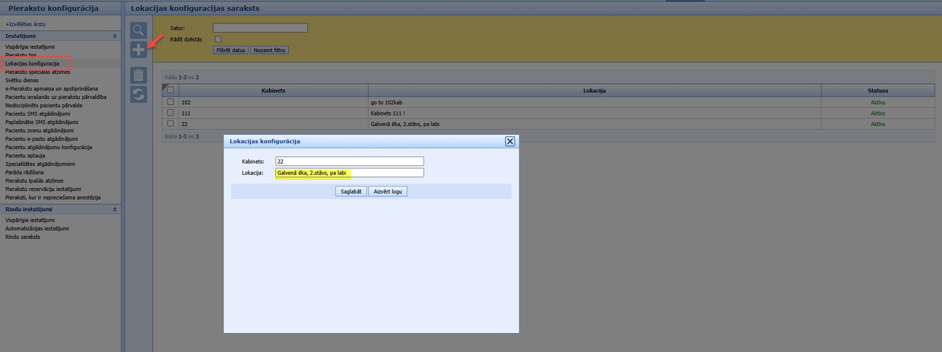942x352 pixels.
Task: Click the Kabinets input field in dialog
Action: [350, 161]
